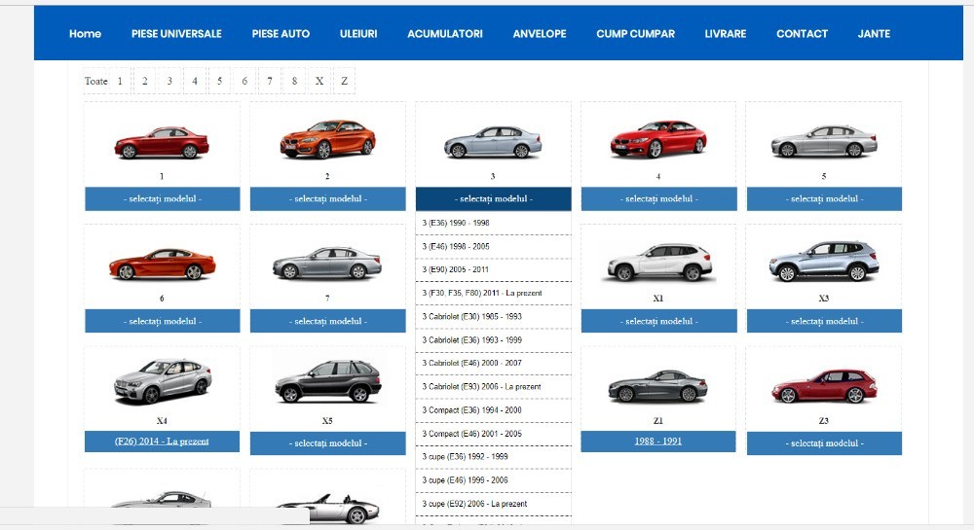Expand model dropdown for X5
Screen dimensions: 974x530
pos(327,443)
